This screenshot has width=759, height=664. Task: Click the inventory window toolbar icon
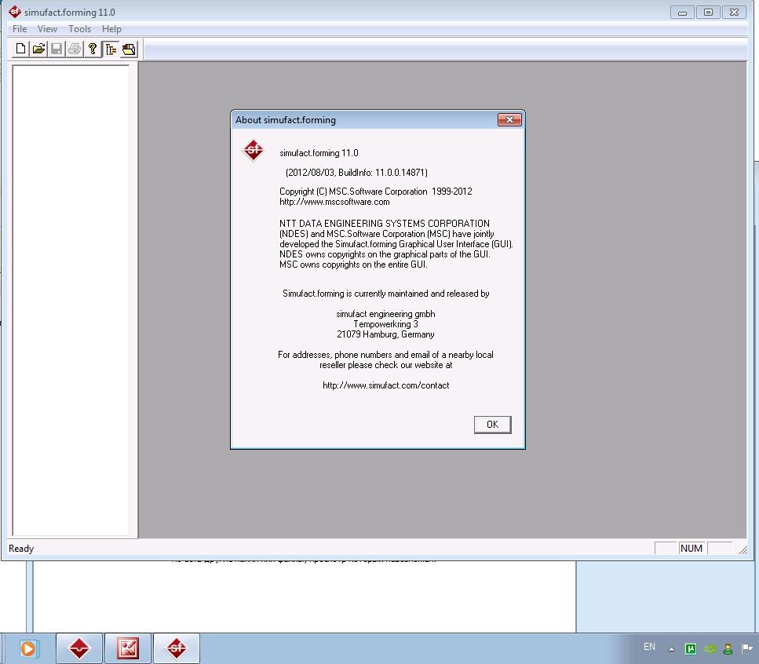(x=129, y=49)
